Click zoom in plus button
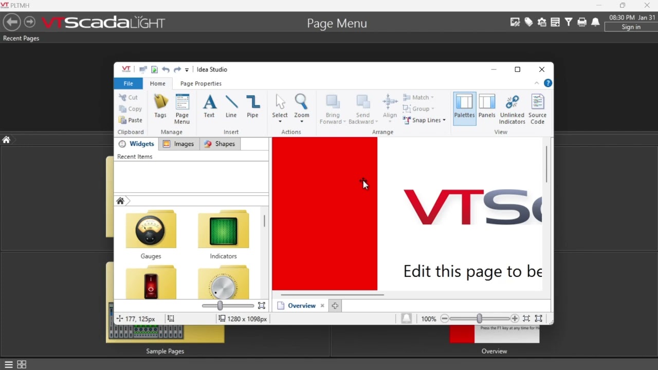 point(515,319)
